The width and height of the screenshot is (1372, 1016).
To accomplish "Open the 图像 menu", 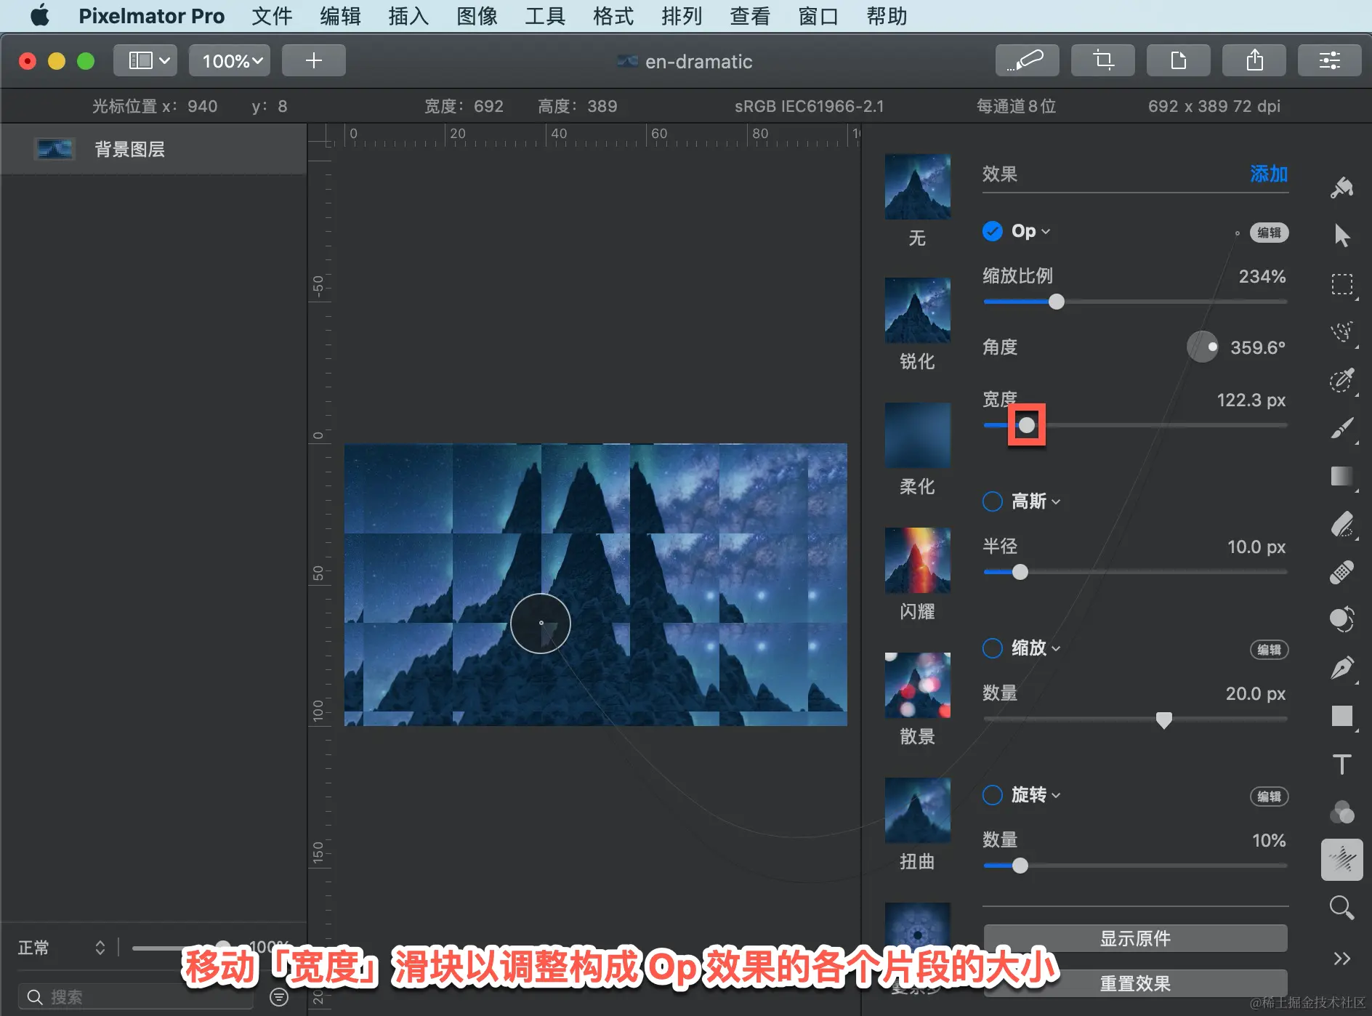I will [477, 15].
